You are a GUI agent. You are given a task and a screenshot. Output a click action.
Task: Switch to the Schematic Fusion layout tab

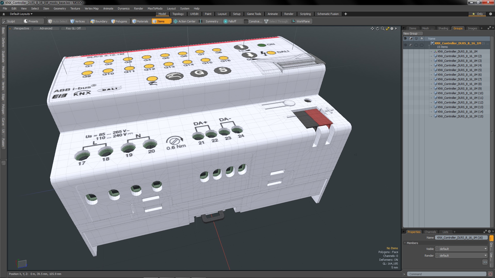tap(328, 14)
